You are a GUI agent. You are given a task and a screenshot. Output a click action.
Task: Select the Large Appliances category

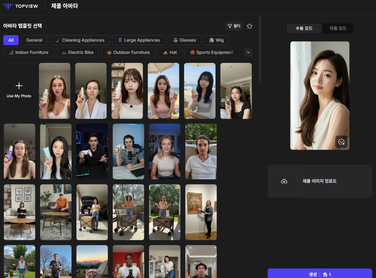click(138, 40)
